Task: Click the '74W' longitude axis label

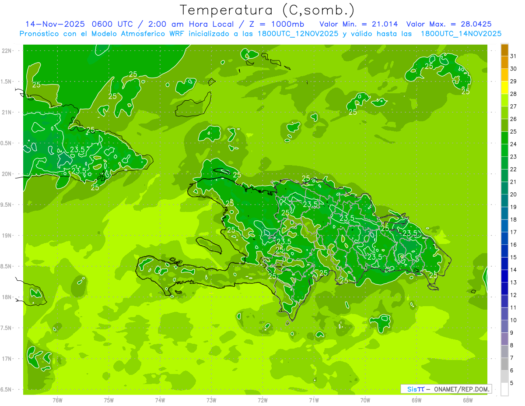Action: [x=160, y=400]
